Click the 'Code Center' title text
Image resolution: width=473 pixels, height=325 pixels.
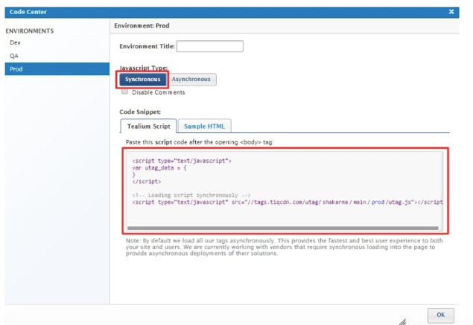pyautogui.click(x=28, y=12)
